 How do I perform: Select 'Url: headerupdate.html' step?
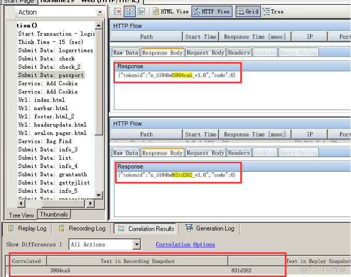[52, 125]
